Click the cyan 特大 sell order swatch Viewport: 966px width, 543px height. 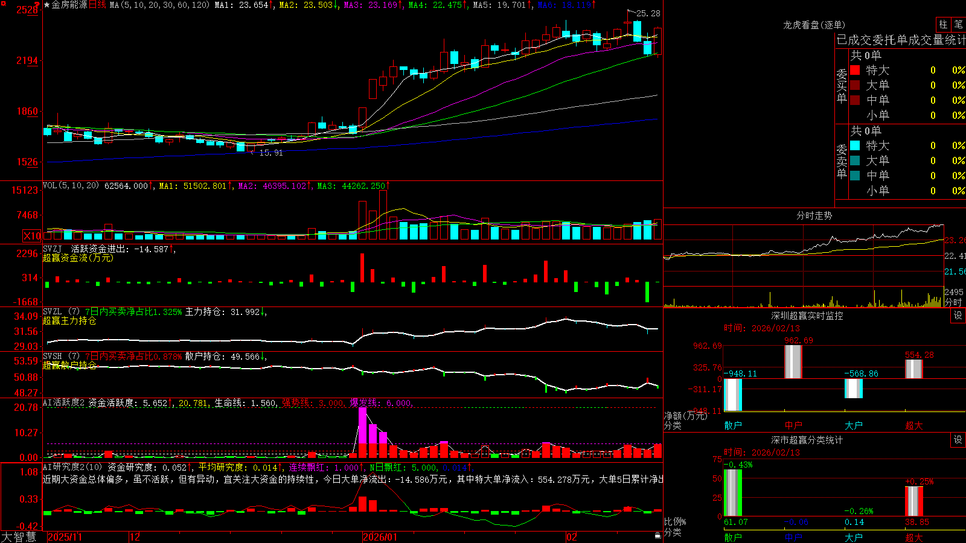coord(855,145)
